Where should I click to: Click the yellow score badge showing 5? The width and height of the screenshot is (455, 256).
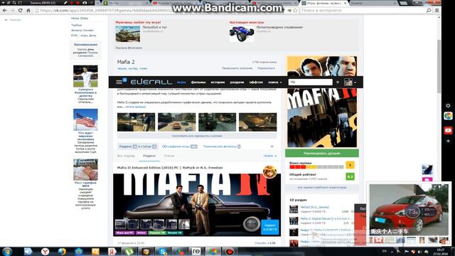[x=350, y=165]
